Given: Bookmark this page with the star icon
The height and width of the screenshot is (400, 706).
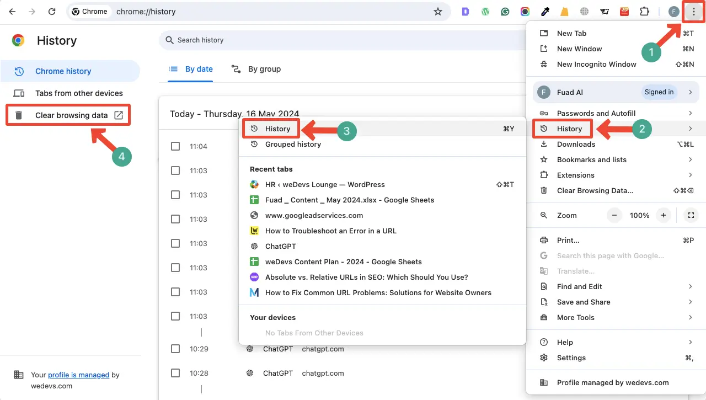Looking at the screenshot, I should [x=438, y=12].
